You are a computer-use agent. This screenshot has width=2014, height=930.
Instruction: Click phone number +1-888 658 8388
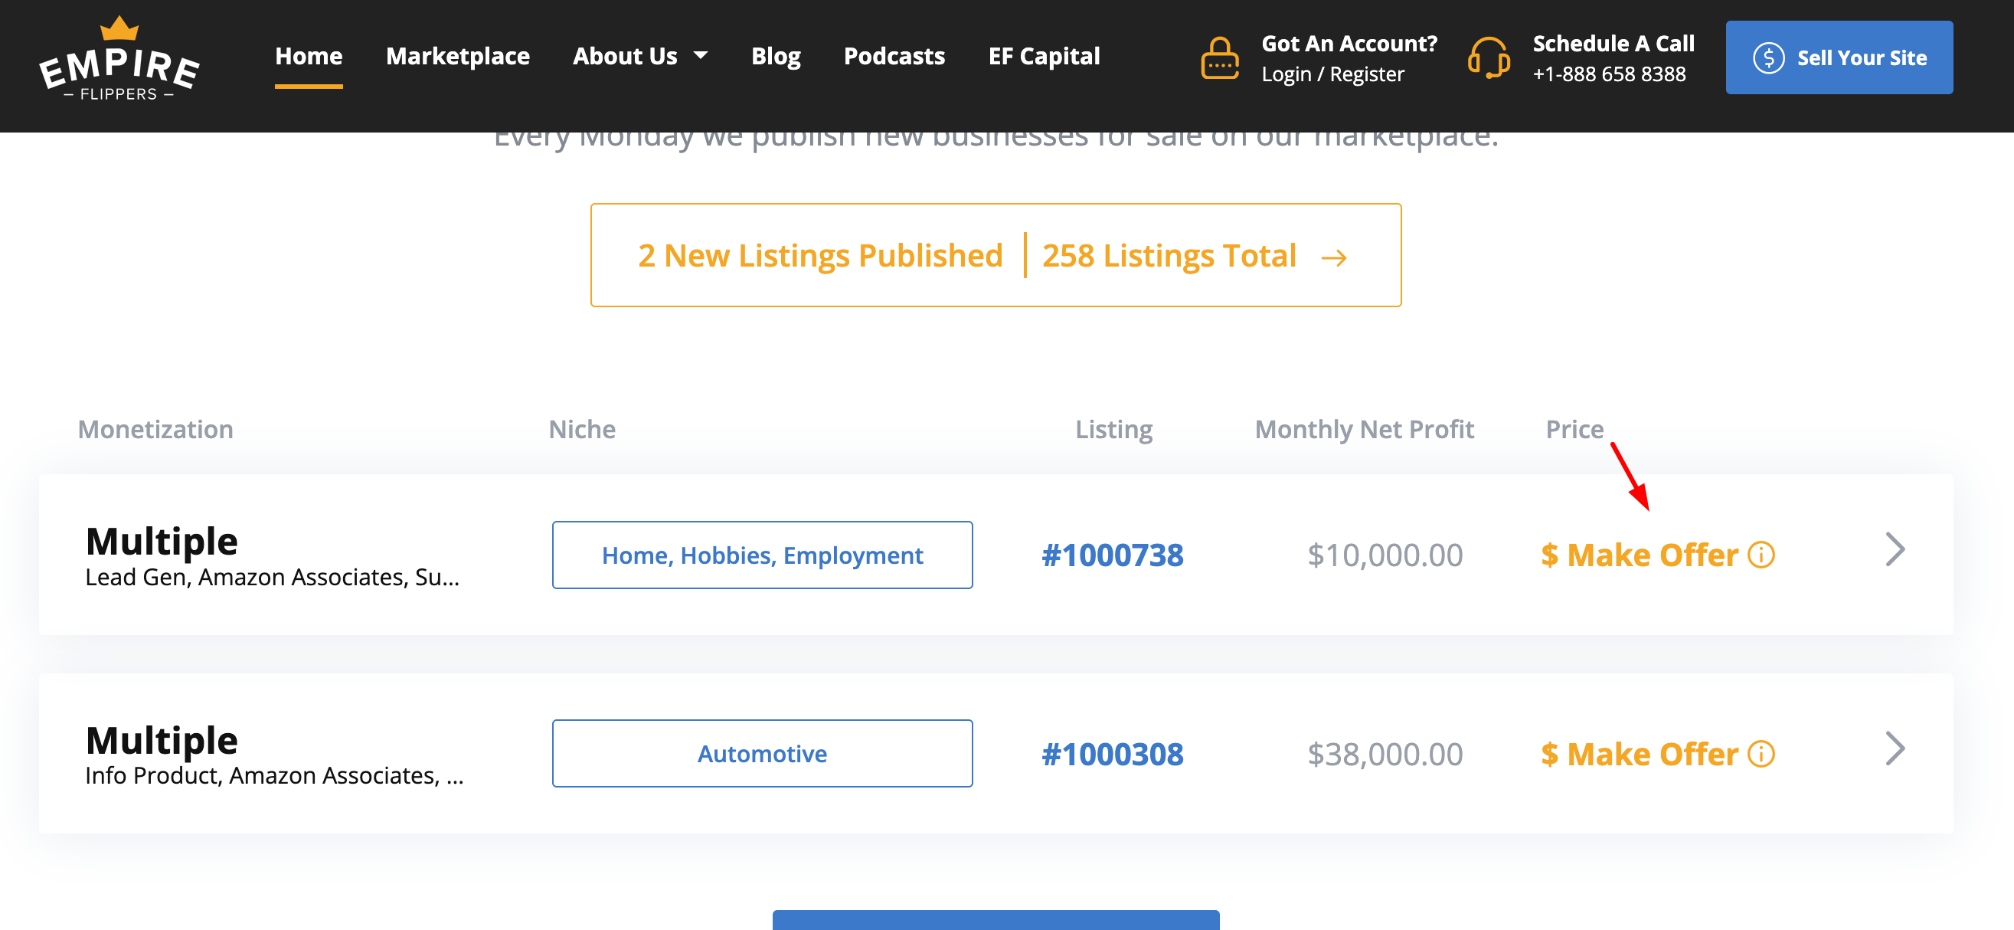[1609, 74]
